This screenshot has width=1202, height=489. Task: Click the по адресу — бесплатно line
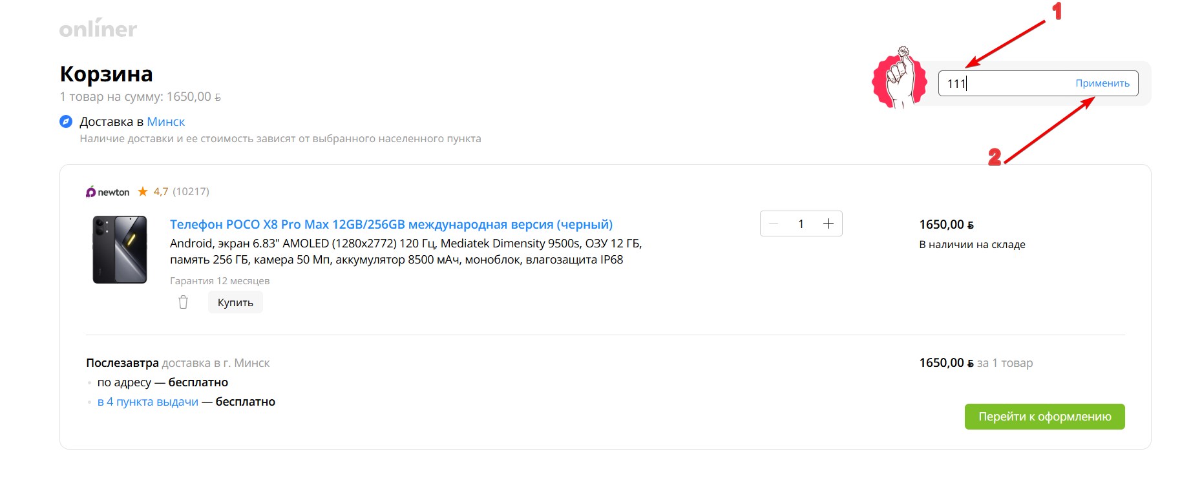click(163, 382)
